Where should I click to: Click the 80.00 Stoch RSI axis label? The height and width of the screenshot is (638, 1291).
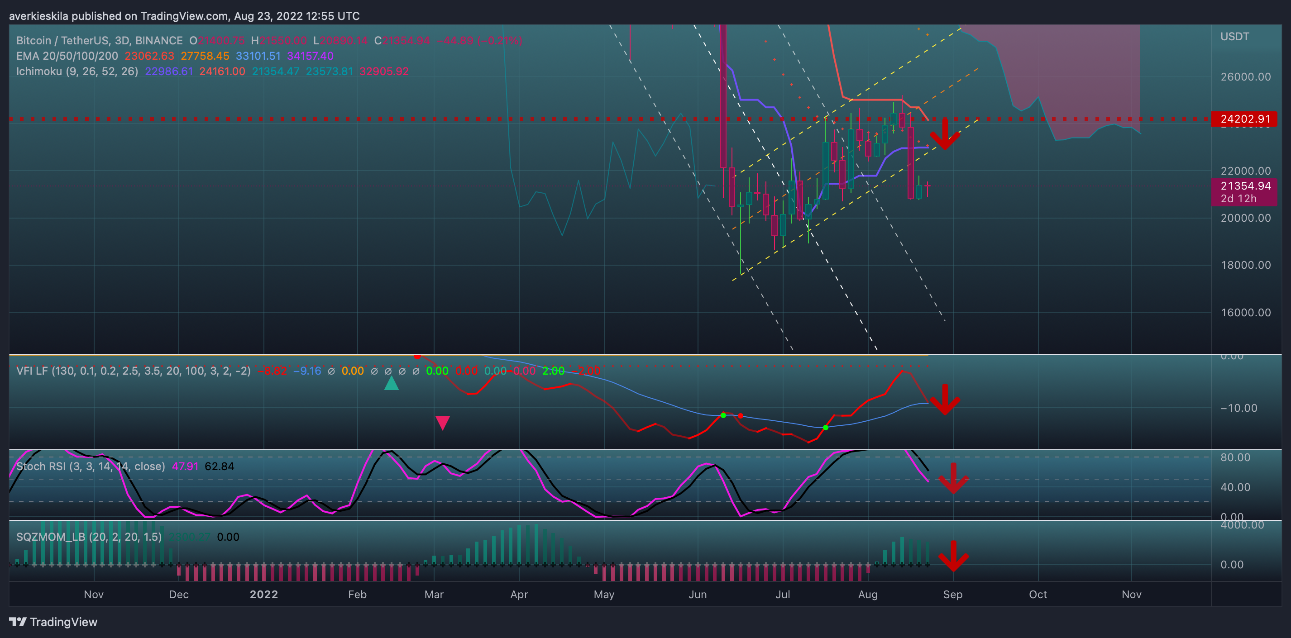coord(1235,457)
